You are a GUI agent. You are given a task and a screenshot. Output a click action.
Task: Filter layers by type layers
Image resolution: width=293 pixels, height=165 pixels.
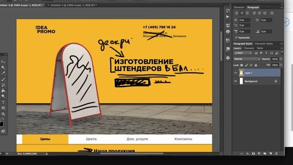click(x=266, y=53)
